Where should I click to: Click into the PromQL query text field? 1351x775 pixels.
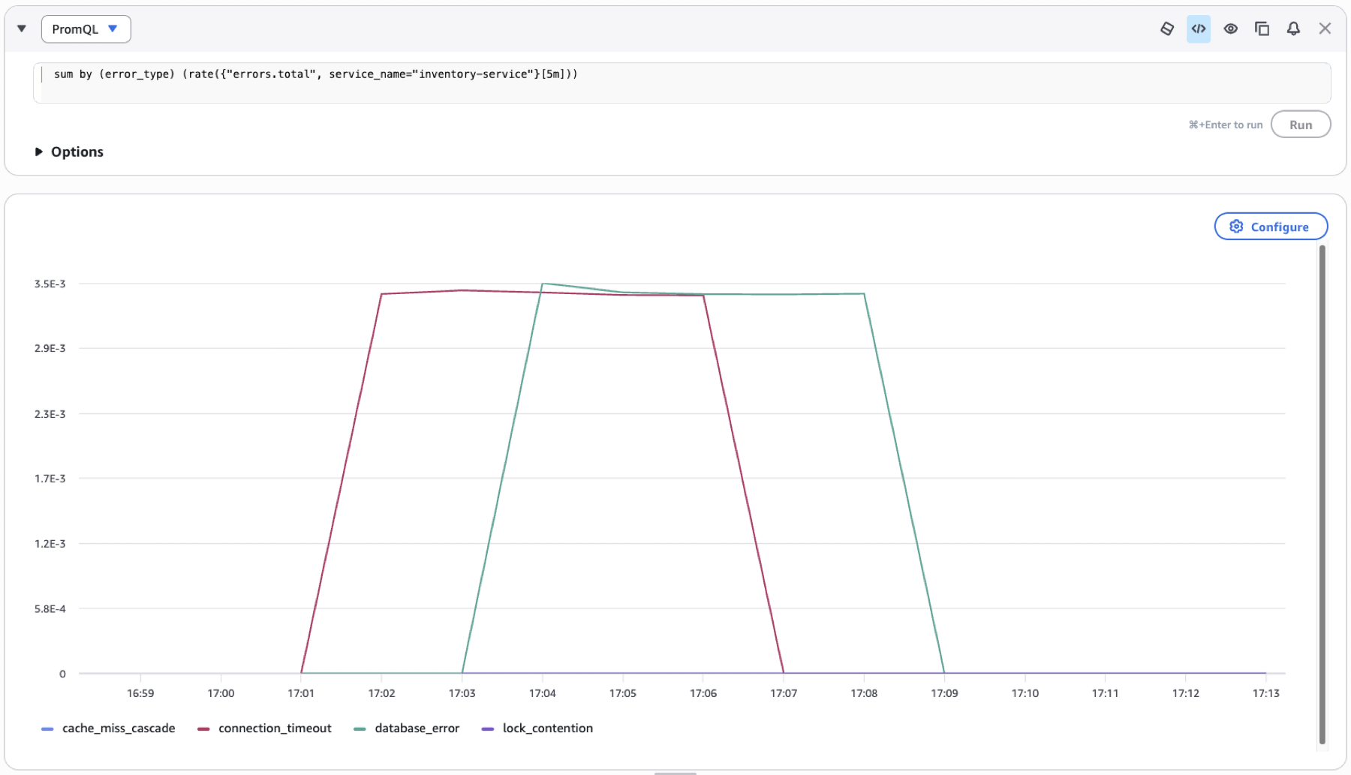(682, 83)
